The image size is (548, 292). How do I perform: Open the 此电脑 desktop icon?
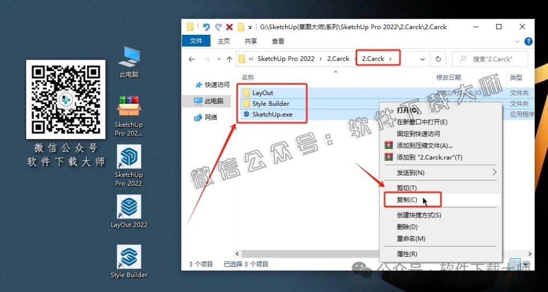(x=129, y=62)
